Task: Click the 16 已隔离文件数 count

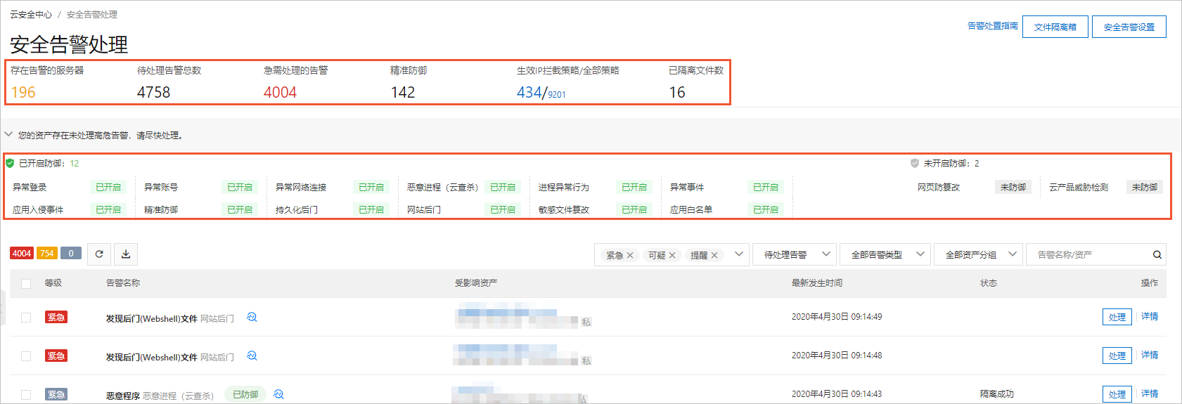Action: 677,92
